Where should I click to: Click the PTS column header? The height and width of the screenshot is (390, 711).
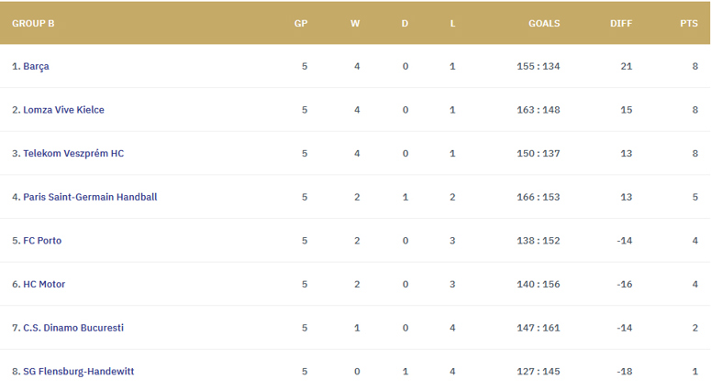689,24
